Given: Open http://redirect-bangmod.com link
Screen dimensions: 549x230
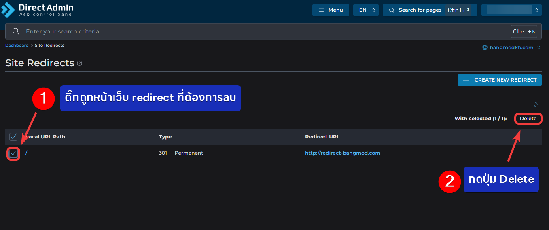Looking at the screenshot, I should tap(343, 153).
